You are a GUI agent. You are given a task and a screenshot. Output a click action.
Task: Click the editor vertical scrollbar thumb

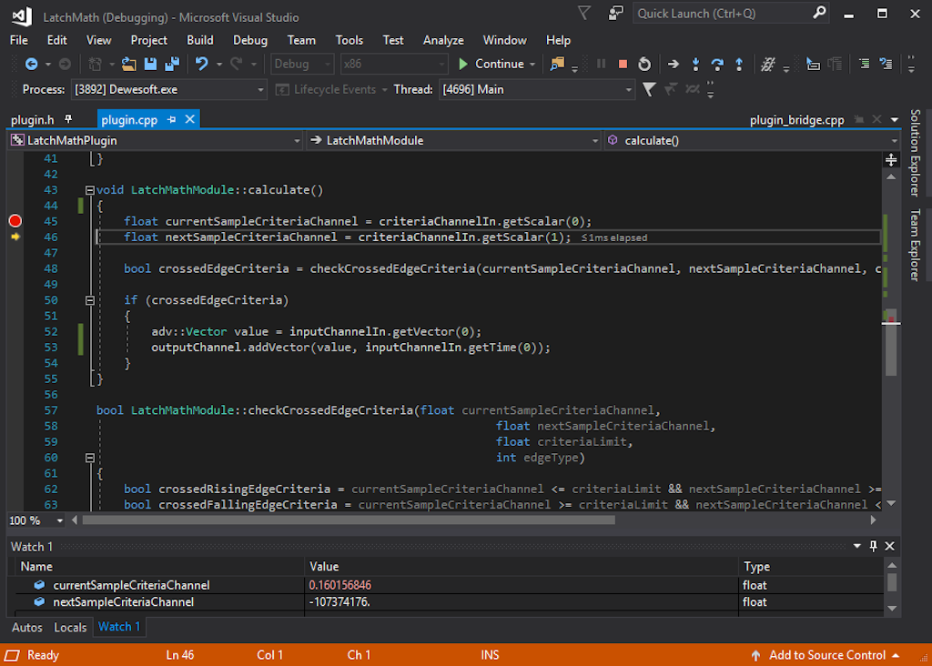(x=891, y=342)
